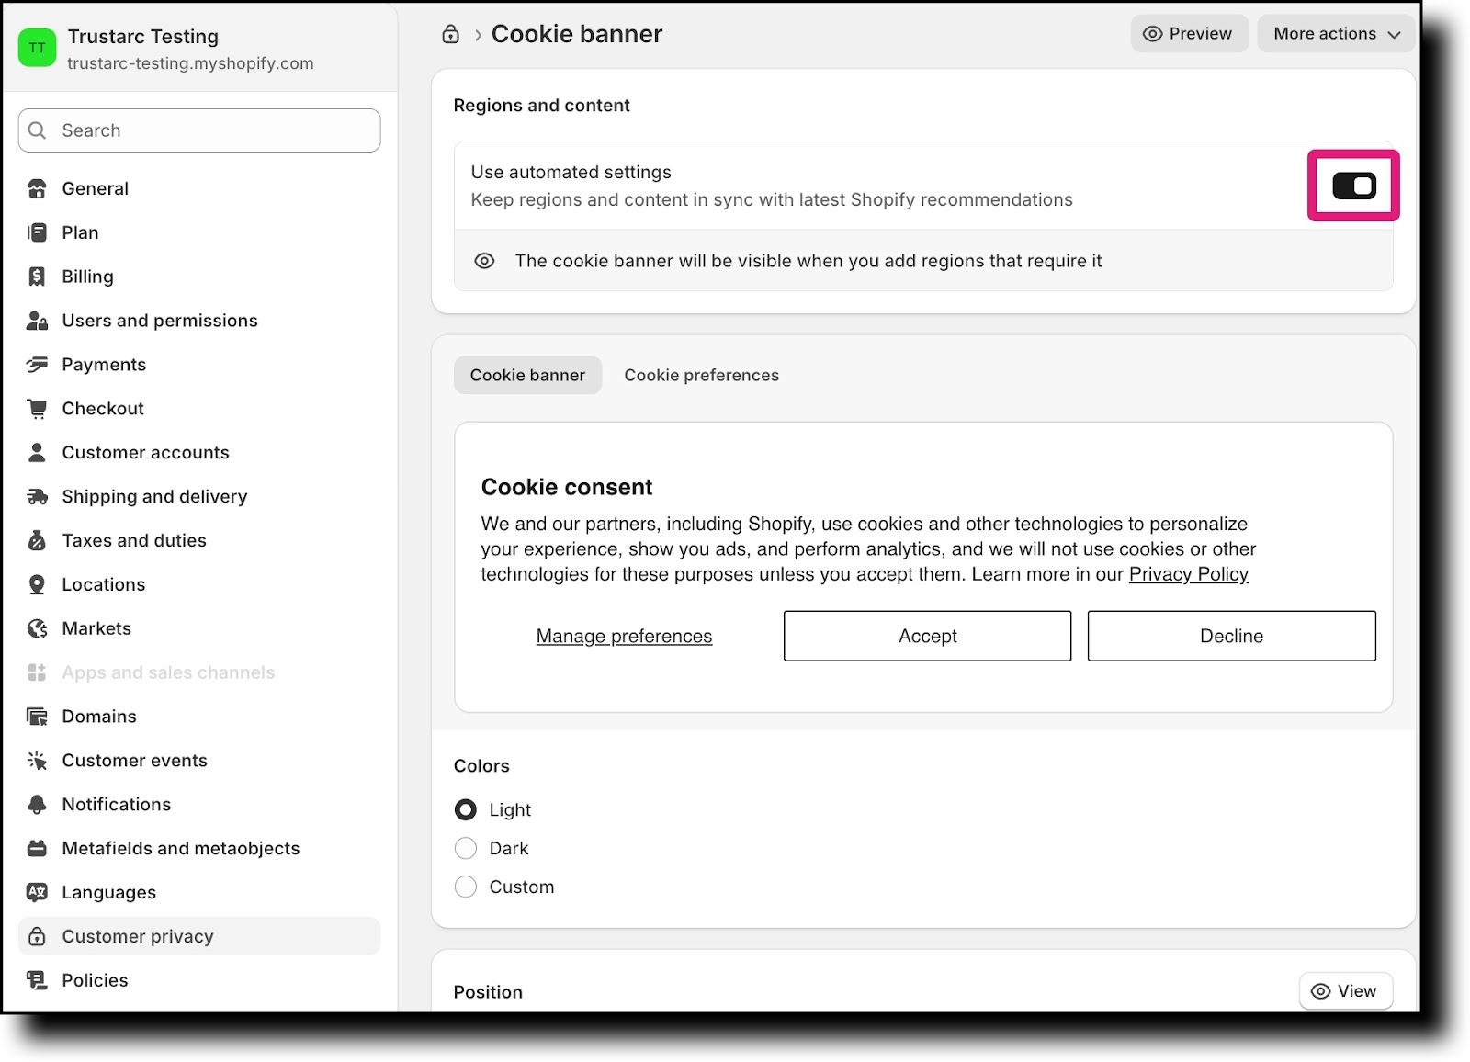Image resolution: width=1470 pixels, height=1062 pixels.
Task: Click the magnifier icon in Search box
Action: 38,130
